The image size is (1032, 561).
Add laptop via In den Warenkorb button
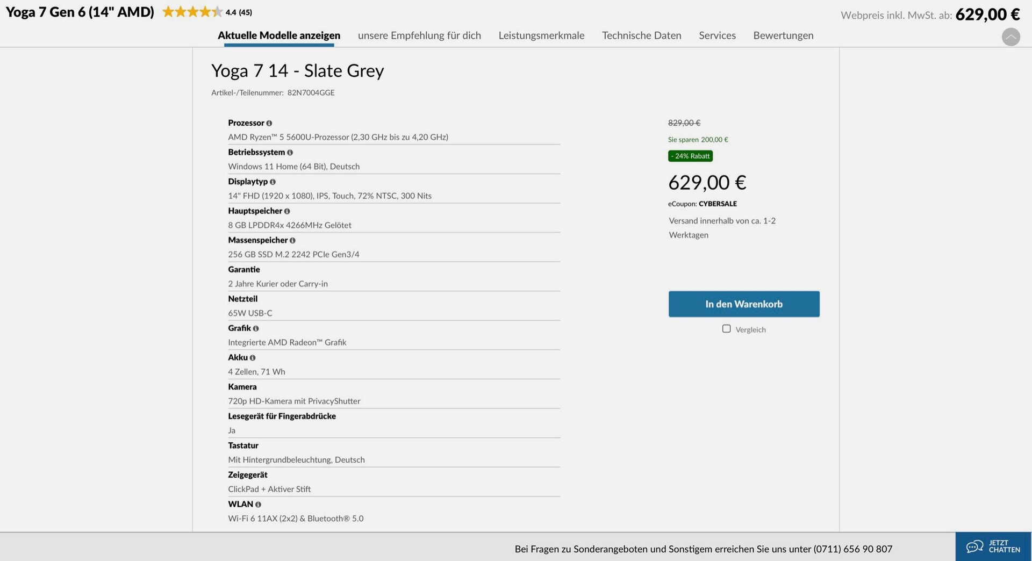[x=744, y=304]
